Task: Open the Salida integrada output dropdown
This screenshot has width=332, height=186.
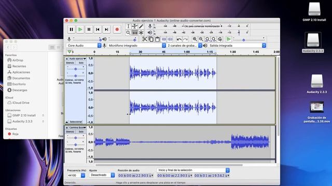Action: point(237,45)
